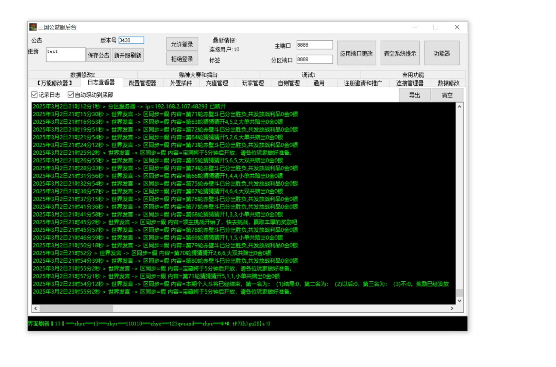The image size is (556, 367).
Task: Click the log scroll down arrow
Action: point(459,301)
